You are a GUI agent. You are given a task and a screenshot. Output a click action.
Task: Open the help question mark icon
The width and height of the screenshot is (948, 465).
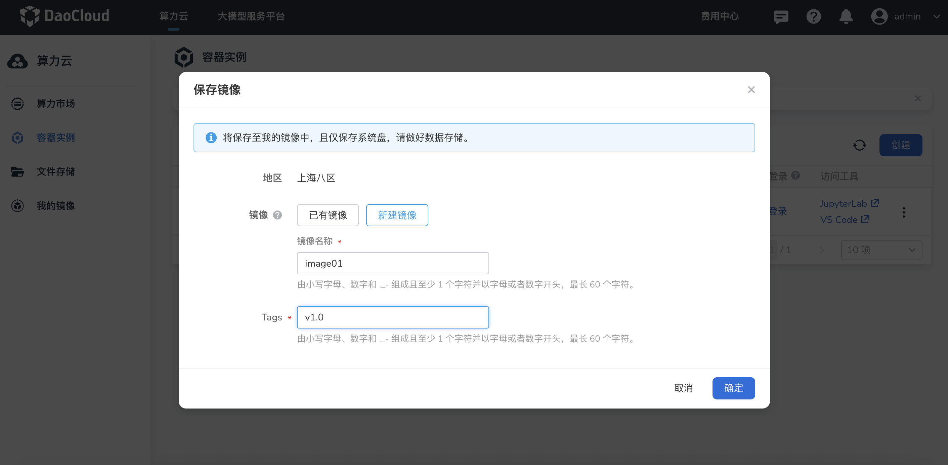coord(814,16)
